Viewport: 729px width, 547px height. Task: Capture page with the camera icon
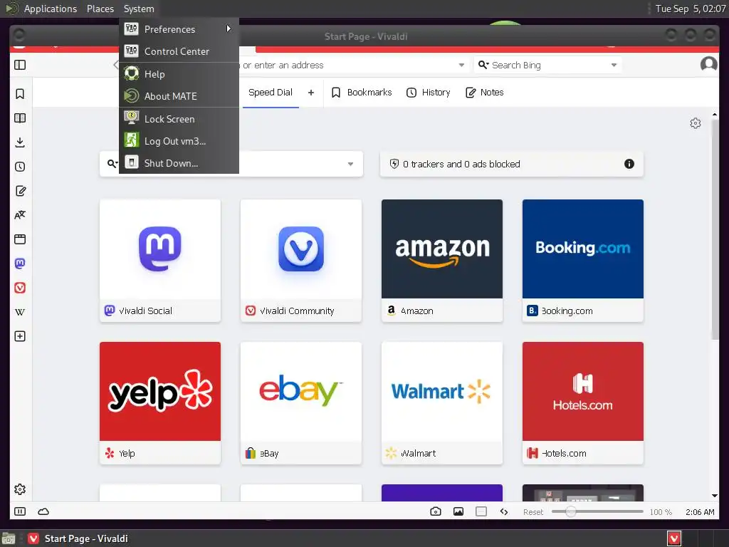[436, 511]
